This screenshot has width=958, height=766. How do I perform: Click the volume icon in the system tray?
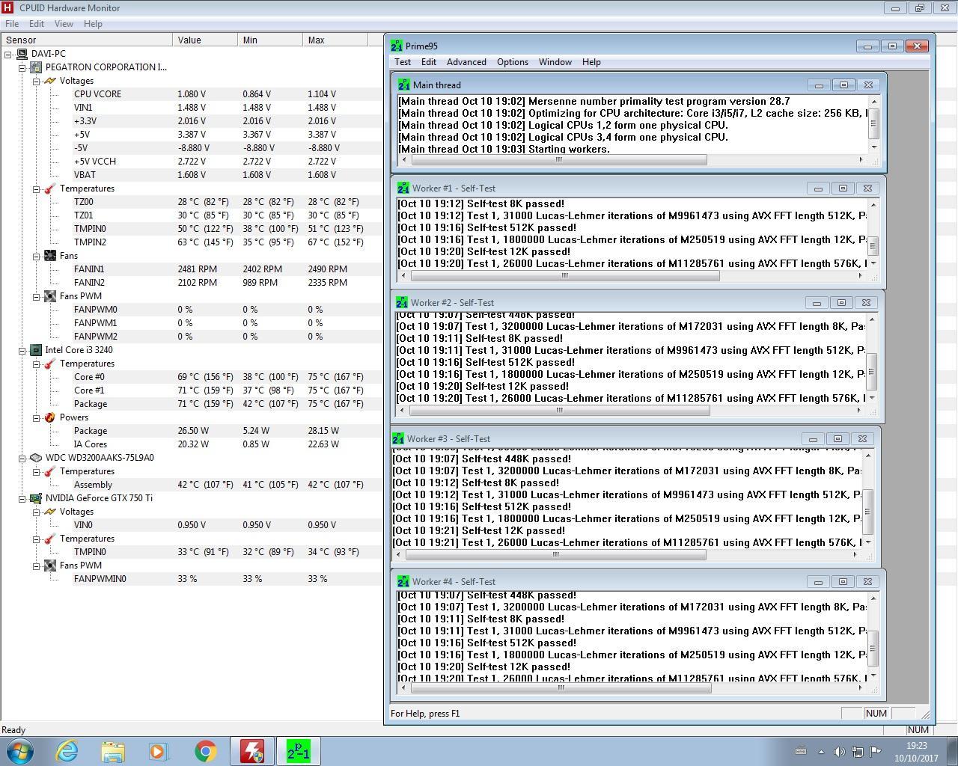[839, 752]
